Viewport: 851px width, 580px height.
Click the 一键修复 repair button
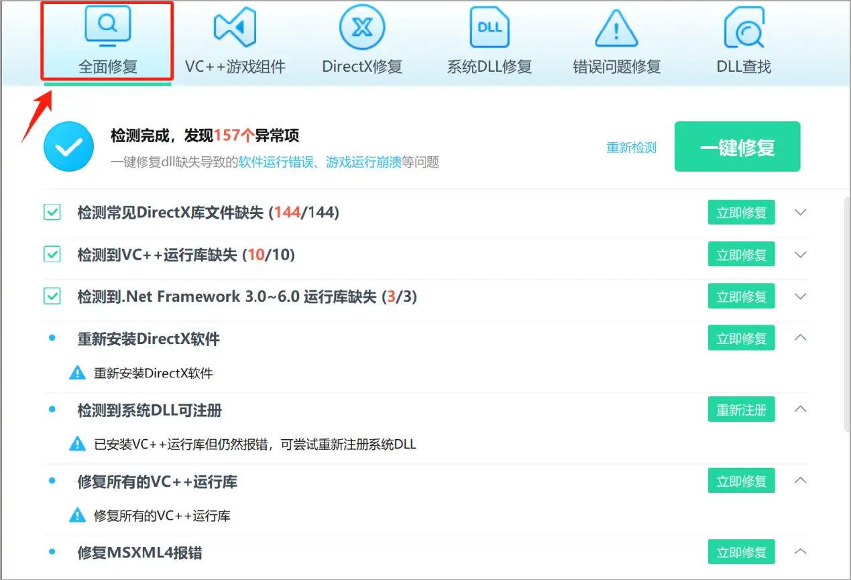click(x=737, y=146)
